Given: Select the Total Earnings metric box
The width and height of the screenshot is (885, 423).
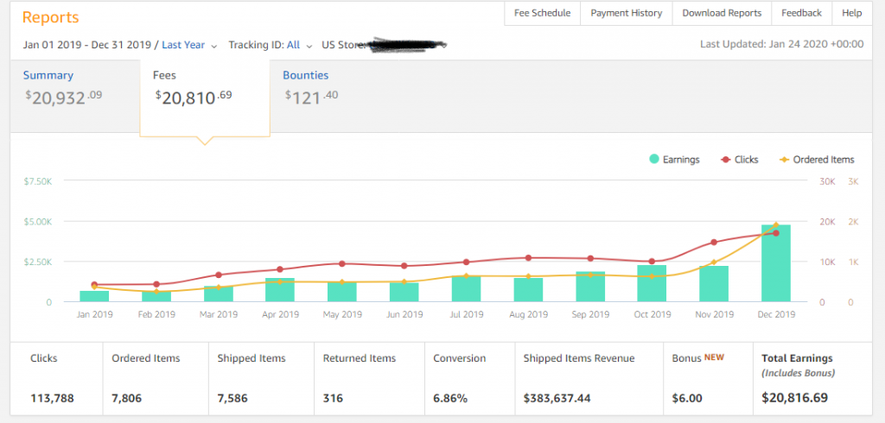Looking at the screenshot, I should click(x=812, y=379).
